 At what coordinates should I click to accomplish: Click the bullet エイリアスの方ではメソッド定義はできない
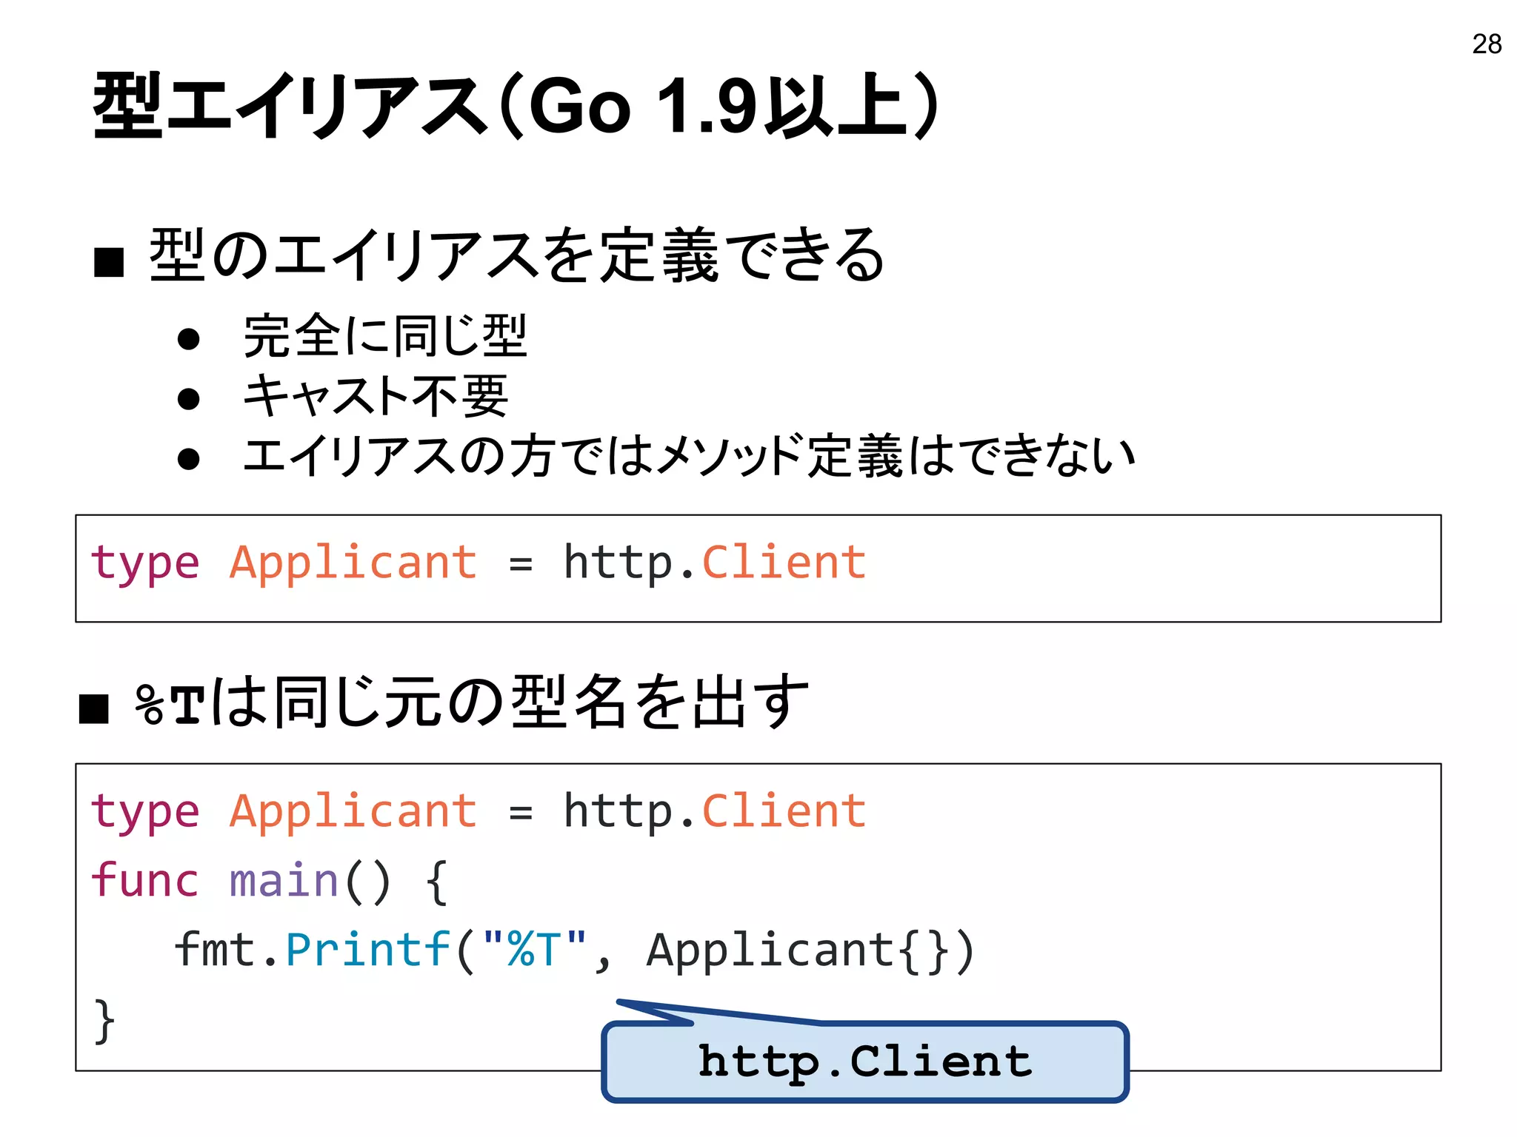(689, 455)
